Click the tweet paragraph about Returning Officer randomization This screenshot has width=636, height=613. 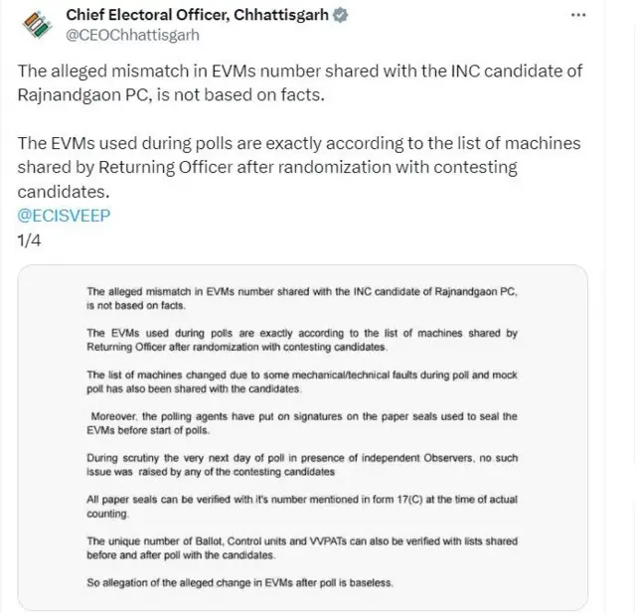298,166
